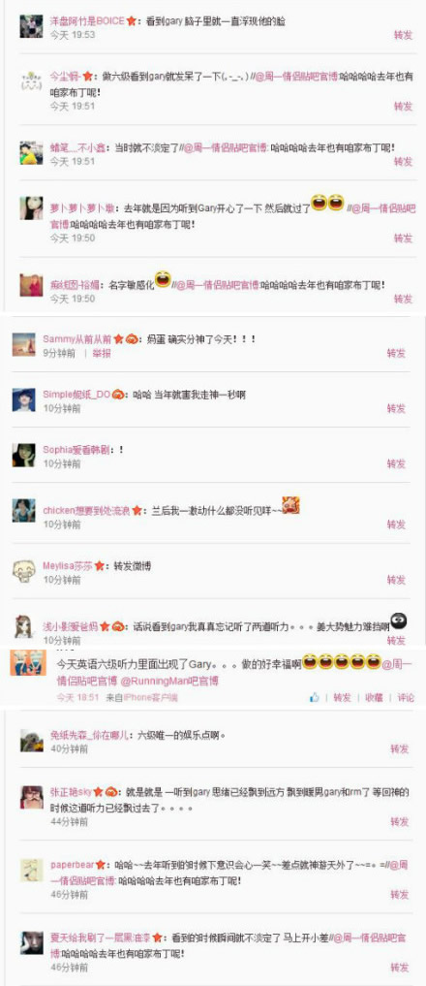The width and height of the screenshot is (426, 986).
Task: Click the membership crown icon beside Simple妮纸_DO
Action: click(x=120, y=395)
